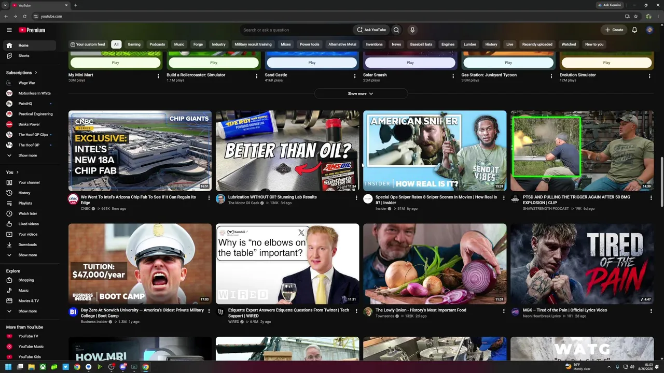
Task: Open Playlists in the sidebar
Action: point(29,203)
